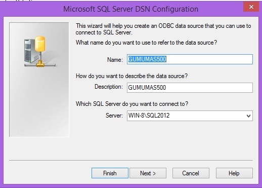This screenshot has width=262, height=188.
Task: Click the wizard intro text about ODBC data source
Action: point(163,29)
